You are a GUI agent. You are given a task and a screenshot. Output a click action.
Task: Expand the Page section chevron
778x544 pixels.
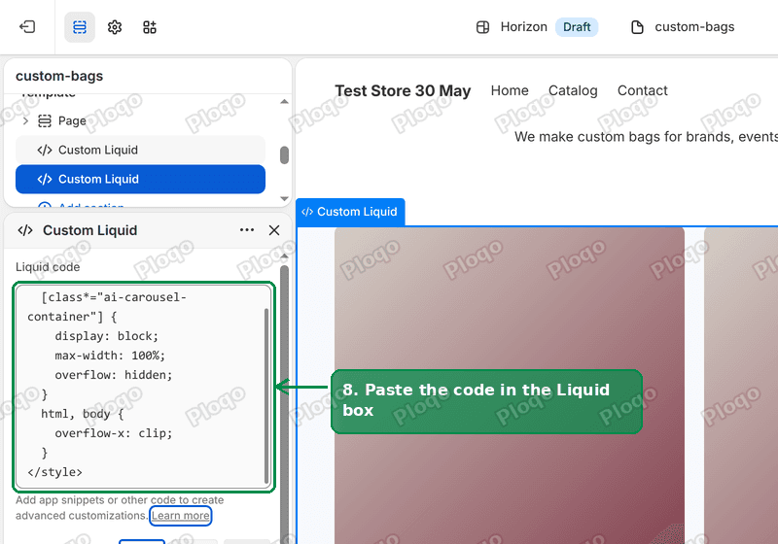tap(26, 120)
